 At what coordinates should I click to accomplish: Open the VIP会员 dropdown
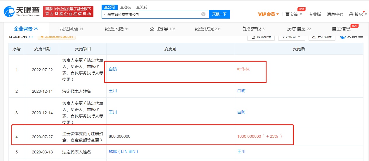(x=269, y=14)
